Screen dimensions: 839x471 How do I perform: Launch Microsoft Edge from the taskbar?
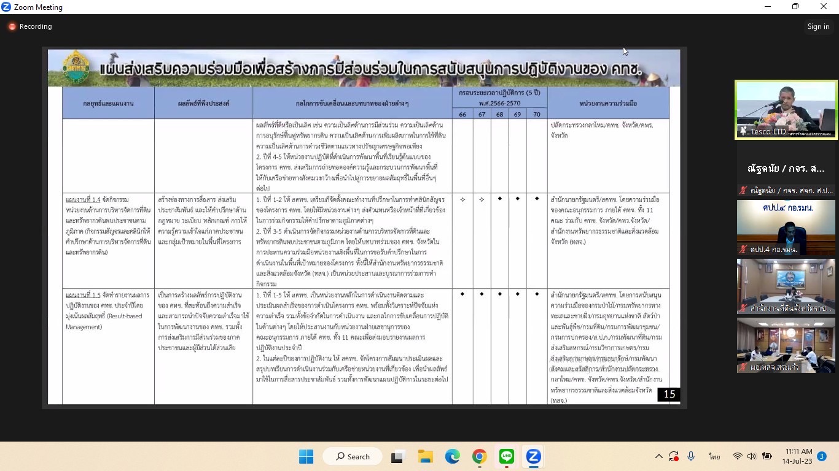point(452,456)
